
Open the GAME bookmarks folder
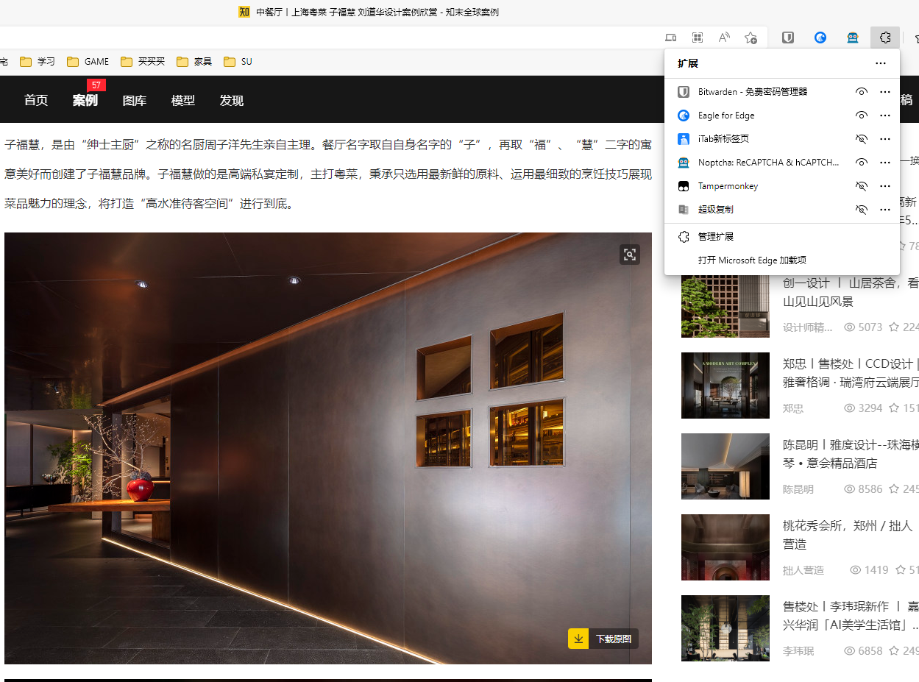pyautogui.click(x=88, y=62)
